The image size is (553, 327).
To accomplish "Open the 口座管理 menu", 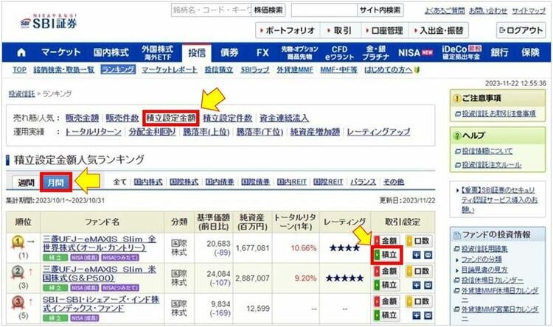I will pyautogui.click(x=384, y=31).
